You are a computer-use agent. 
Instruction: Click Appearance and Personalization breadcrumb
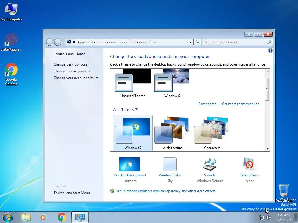pyautogui.click(x=102, y=42)
